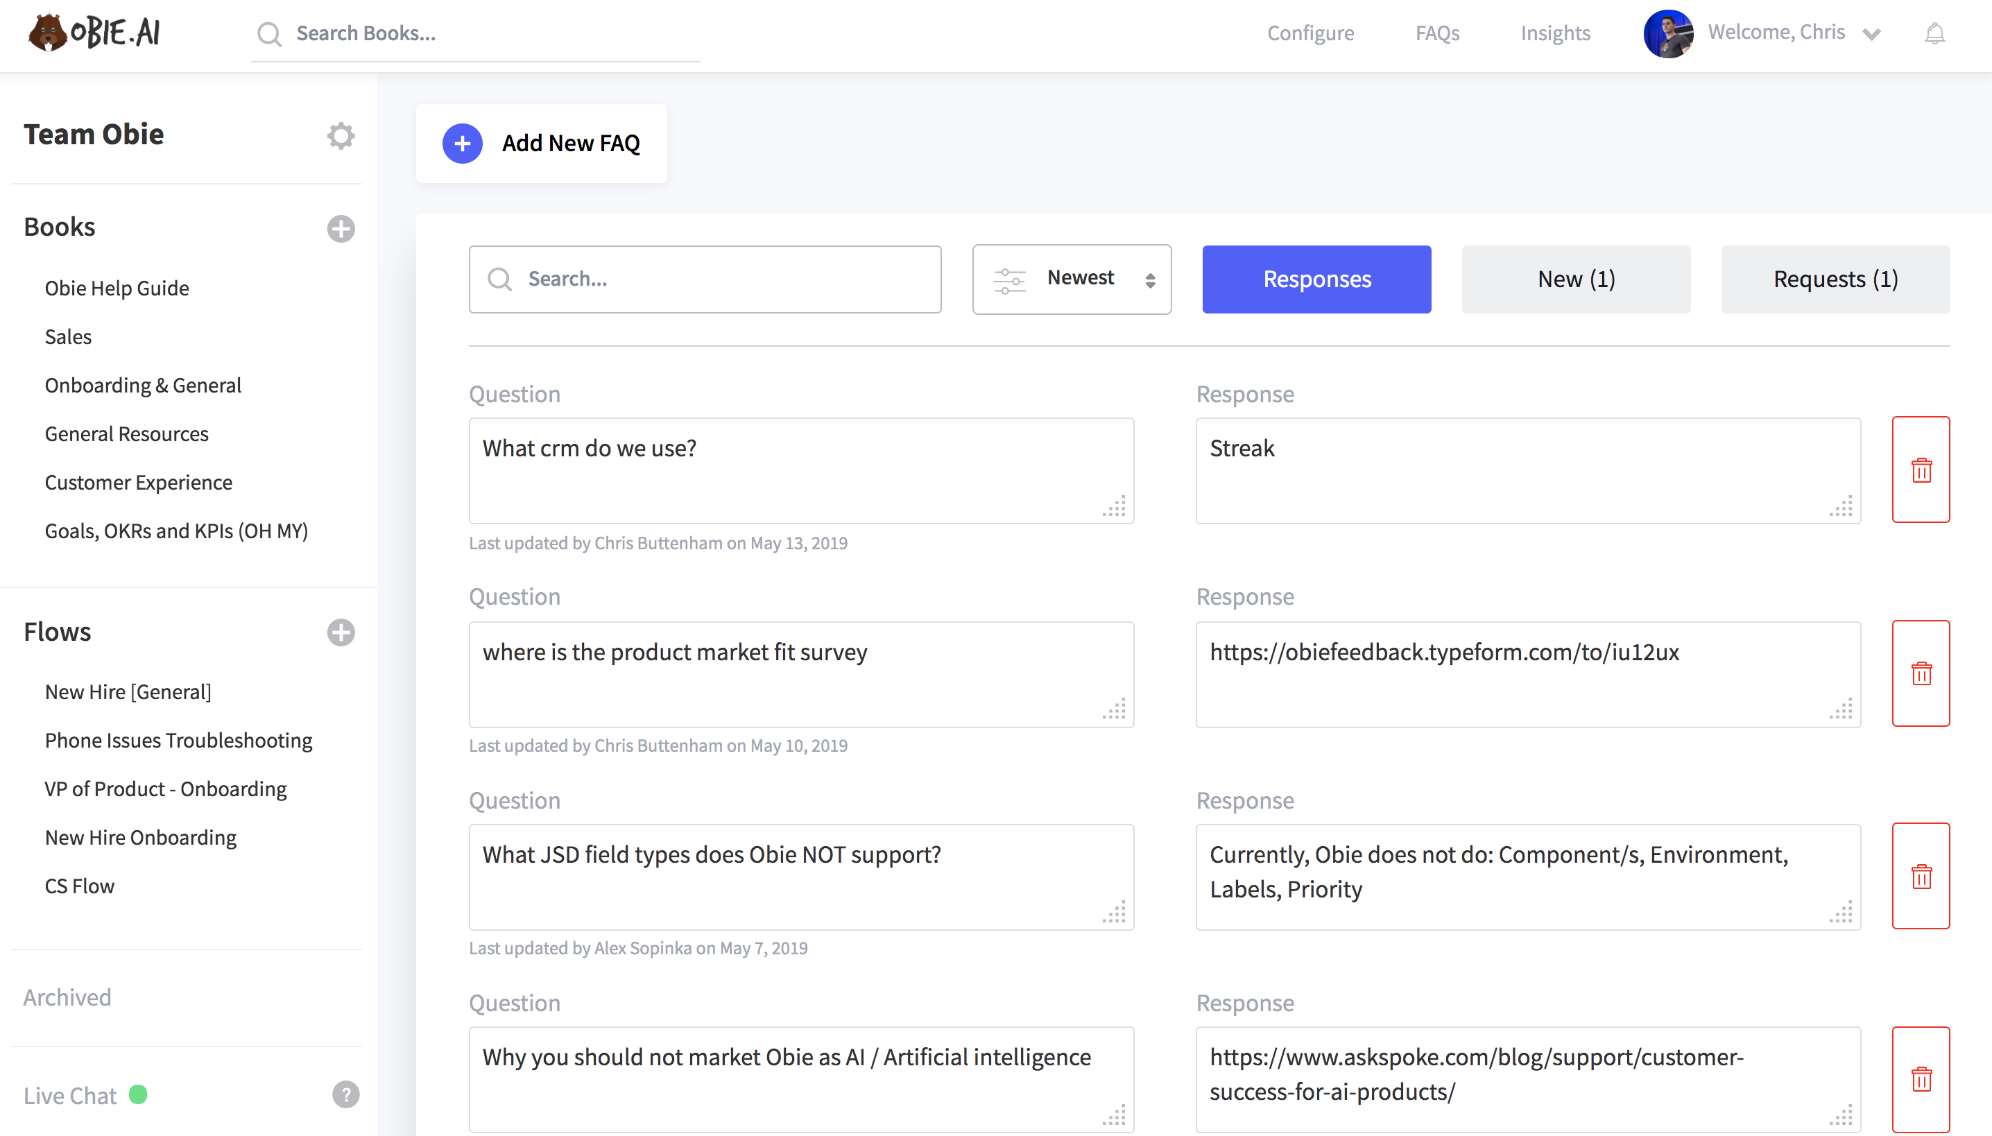Open the CS Flow
This screenshot has height=1136, width=1992.
tap(80, 886)
